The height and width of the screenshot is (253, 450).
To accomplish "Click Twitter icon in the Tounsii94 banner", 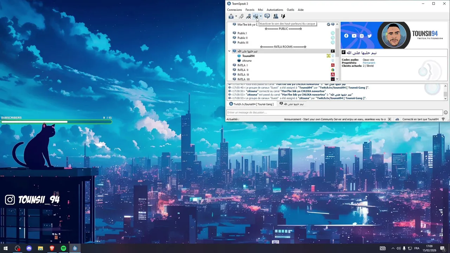I will click(x=369, y=36).
